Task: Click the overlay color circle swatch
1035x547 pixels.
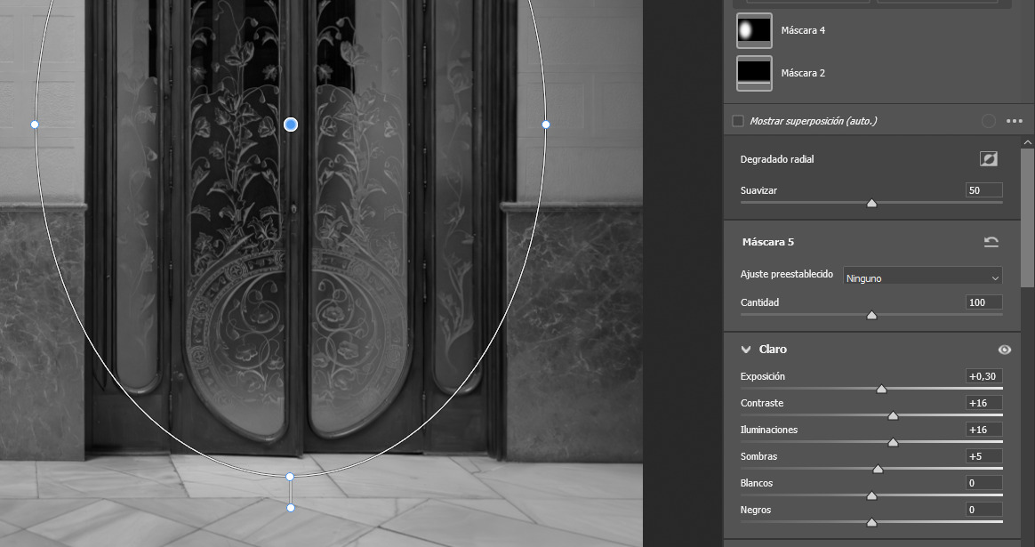Action: 988,121
